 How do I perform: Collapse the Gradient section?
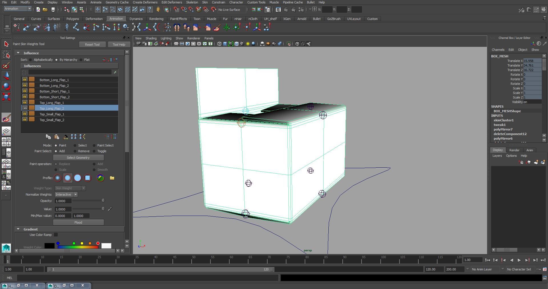click(x=18, y=229)
